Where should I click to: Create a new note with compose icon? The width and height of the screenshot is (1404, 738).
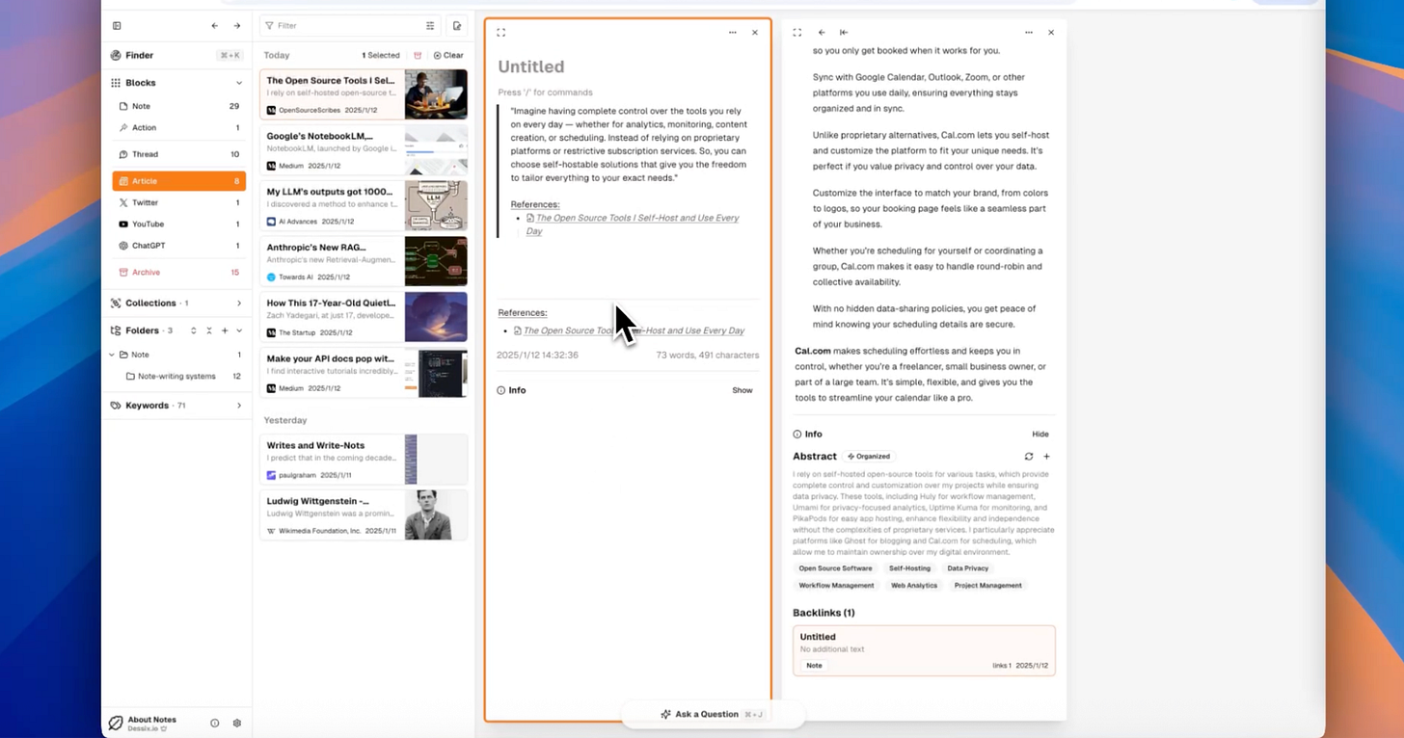coord(457,26)
